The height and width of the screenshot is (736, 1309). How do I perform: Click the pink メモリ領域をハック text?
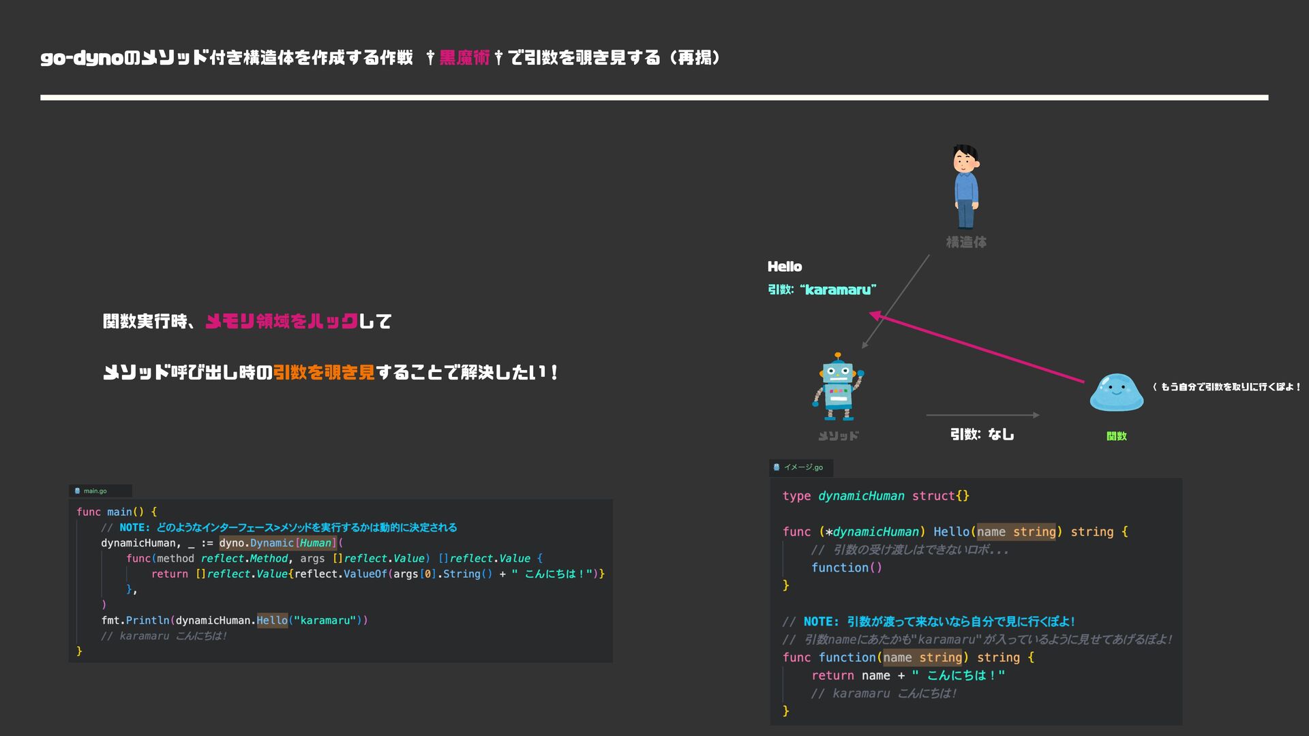coord(282,321)
